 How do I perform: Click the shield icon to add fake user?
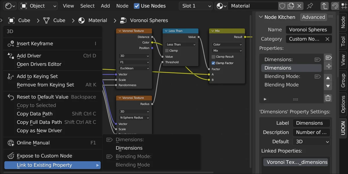(282, 6)
